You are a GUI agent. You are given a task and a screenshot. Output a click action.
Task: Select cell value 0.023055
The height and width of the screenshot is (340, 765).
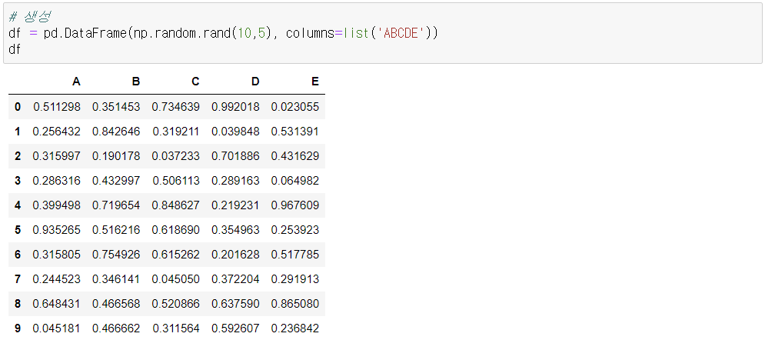click(x=295, y=107)
